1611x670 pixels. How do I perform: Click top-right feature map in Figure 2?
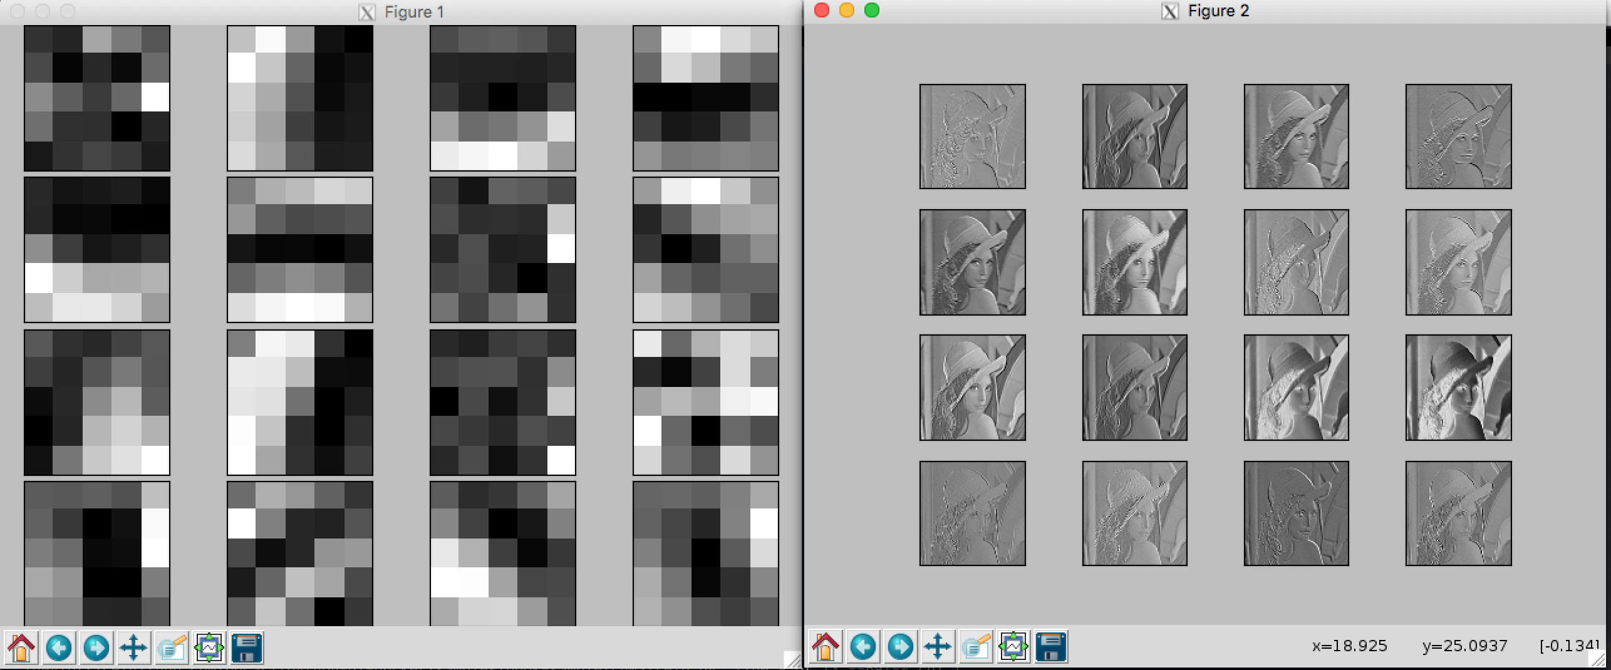click(x=1459, y=137)
